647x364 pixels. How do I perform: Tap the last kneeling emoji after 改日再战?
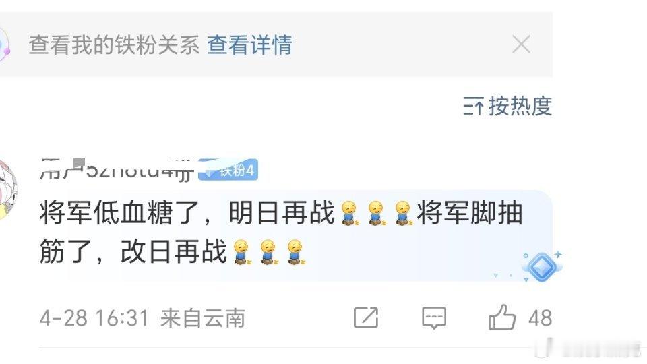pyautogui.click(x=295, y=252)
